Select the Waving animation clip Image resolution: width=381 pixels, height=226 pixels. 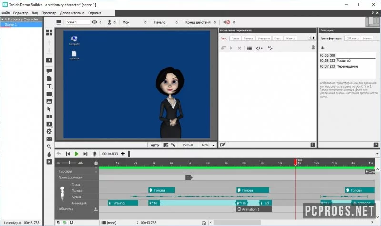[x=123, y=203]
